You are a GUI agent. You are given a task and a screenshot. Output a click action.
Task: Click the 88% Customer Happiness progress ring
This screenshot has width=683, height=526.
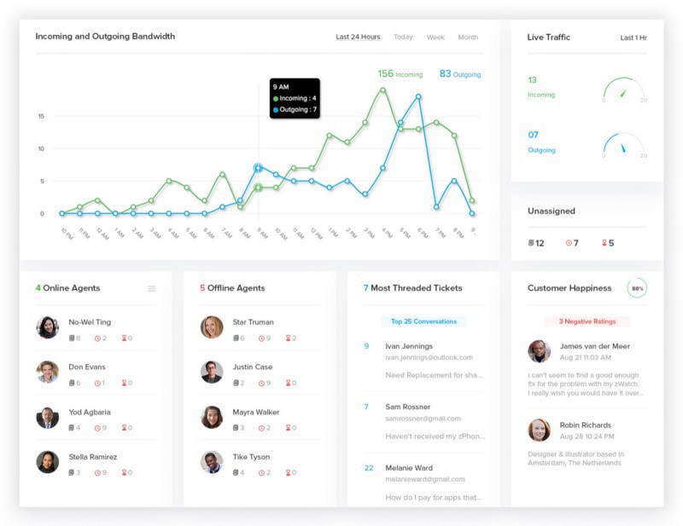tap(636, 288)
